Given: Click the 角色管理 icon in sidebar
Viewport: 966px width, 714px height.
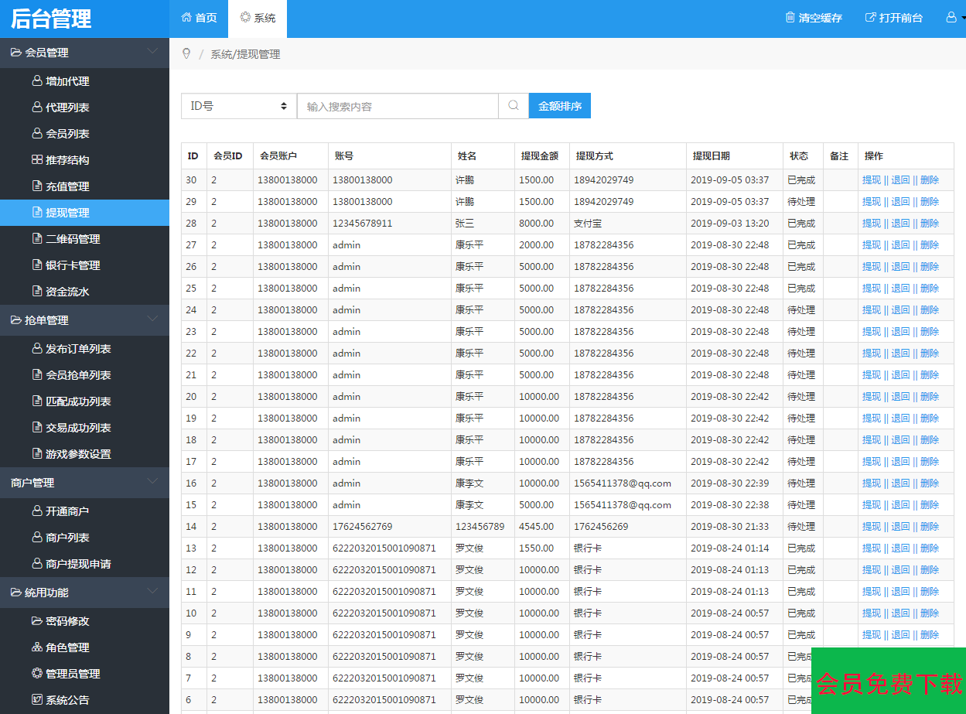Looking at the screenshot, I should click(x=36, y=647).
